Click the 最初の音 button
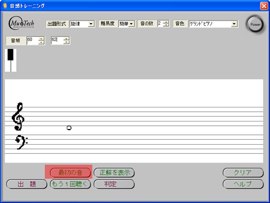The width and height of the screenshot is (270, 203). tap(70, 173)
